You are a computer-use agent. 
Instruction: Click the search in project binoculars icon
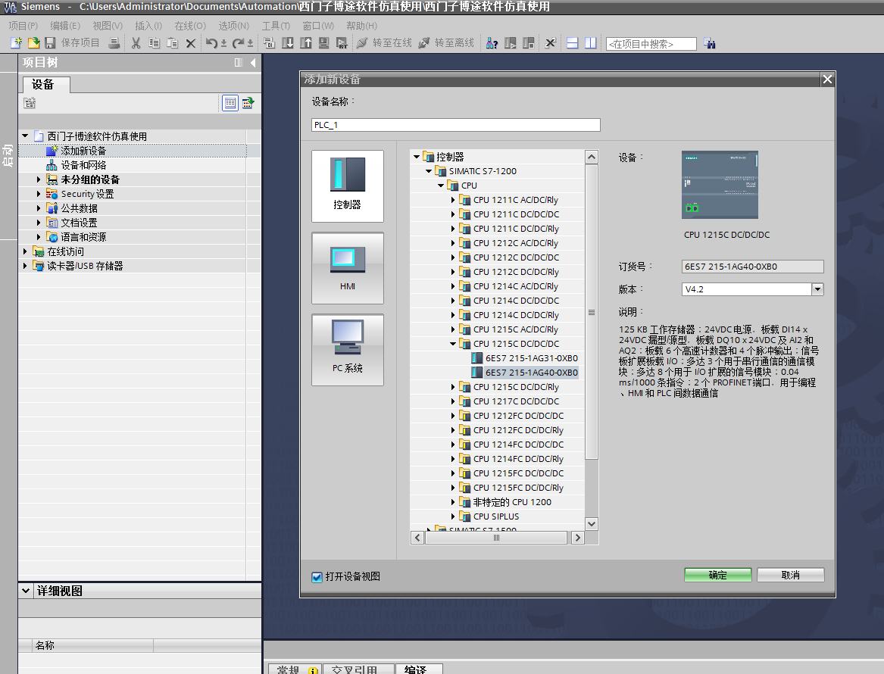(x=710, y=43)
